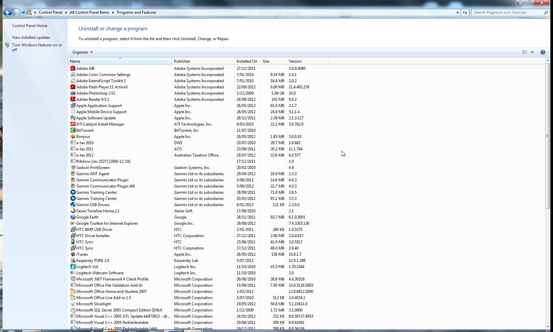The height and width of the screenshot is (332, 553).
Task: Click the Garmin USB Drivers icon
Action: [73, 205]
